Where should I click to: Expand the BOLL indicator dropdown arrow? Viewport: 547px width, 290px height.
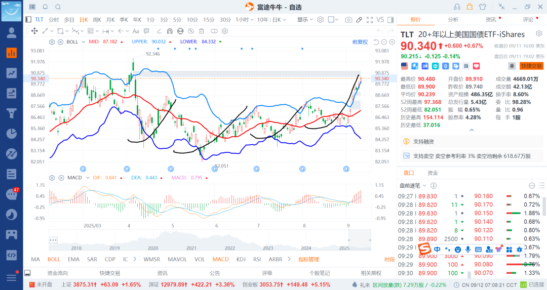(84, 42)
